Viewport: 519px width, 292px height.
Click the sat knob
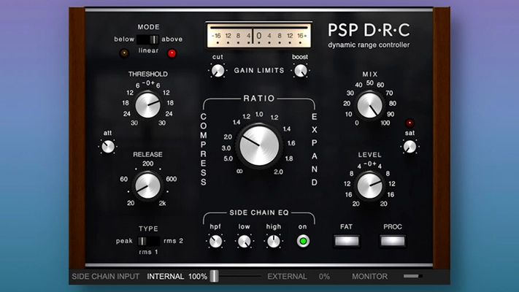pos(410,146)
